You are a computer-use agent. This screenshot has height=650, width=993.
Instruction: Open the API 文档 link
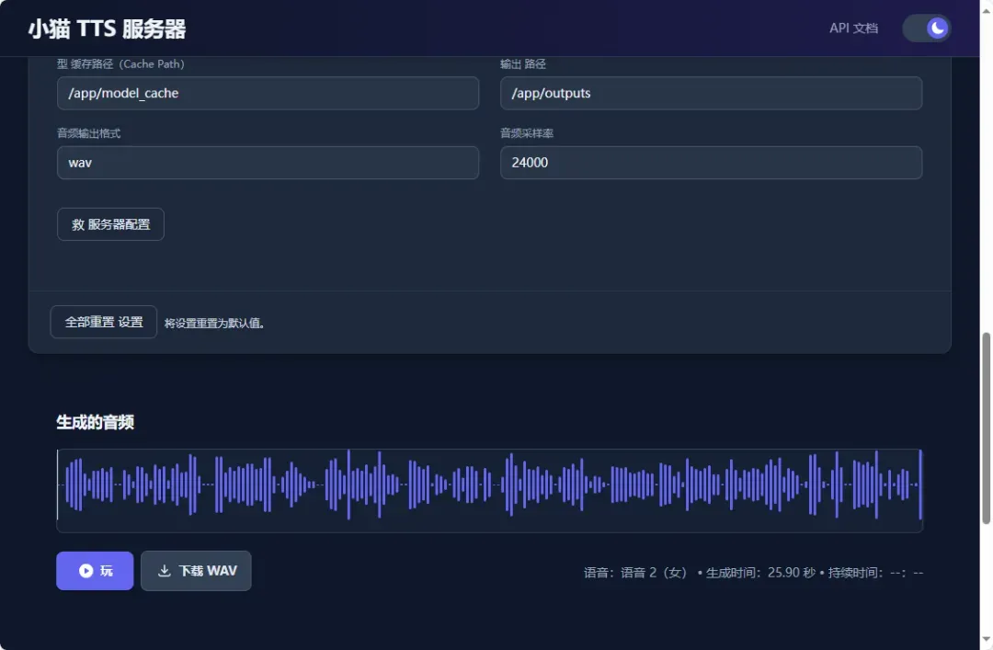tap(853, 29)
